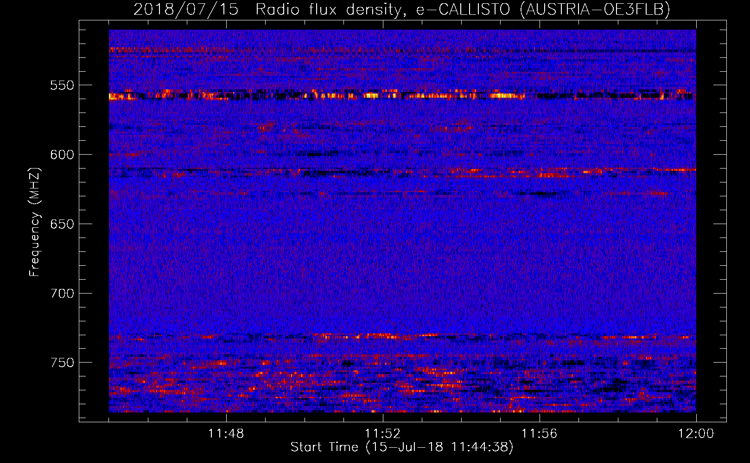Click the plot title mentioning e-CALLISTO
This screenshot has width=750, height=463.
pos(402,9)
